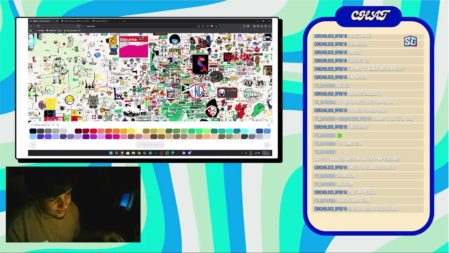The width and height of the screenshot is (449, 253).
Task: Click the SG logo badge in chat
Action: [x=410, y=41]
